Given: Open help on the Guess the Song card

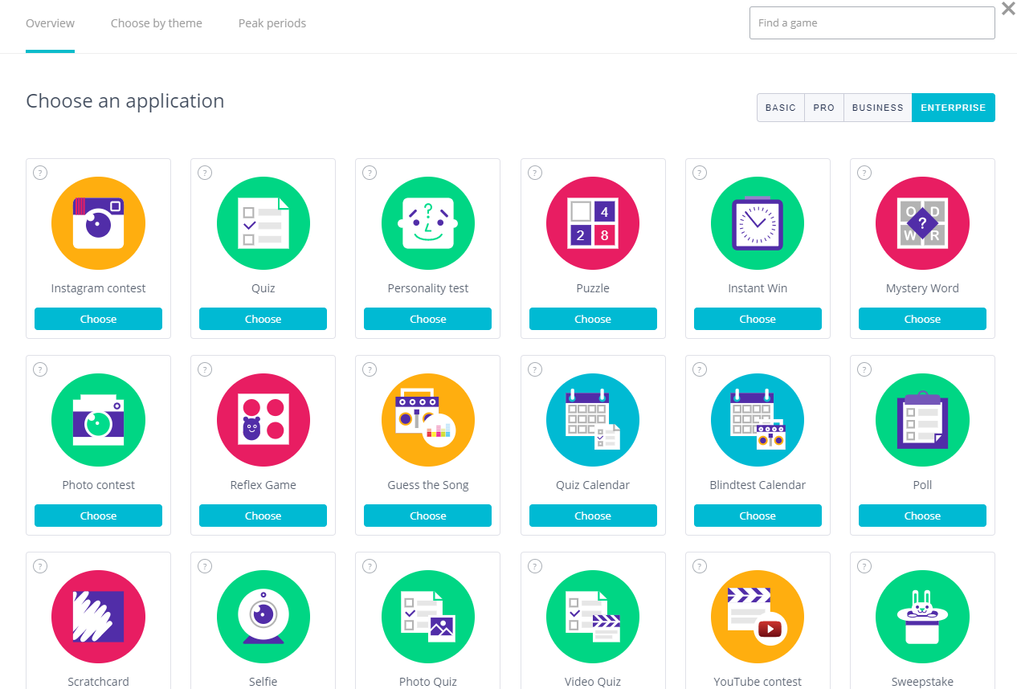Looking at the screenshot, I should [x=370, y=369].
